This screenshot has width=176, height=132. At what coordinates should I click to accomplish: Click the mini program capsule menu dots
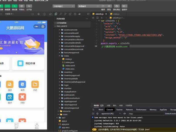tap(36, 27)
